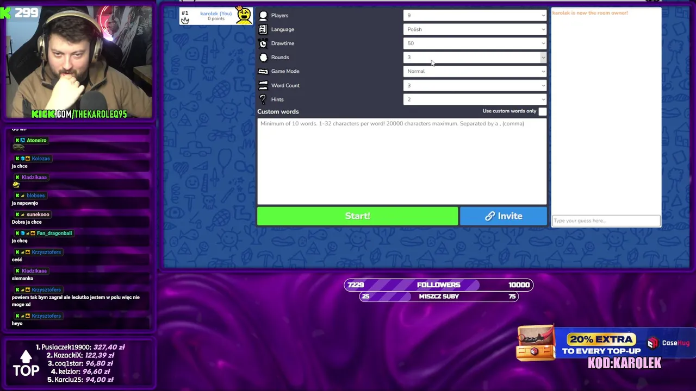Click chat username Kolczas
Viewport: 696px width, 391px height.
point(41,159)
